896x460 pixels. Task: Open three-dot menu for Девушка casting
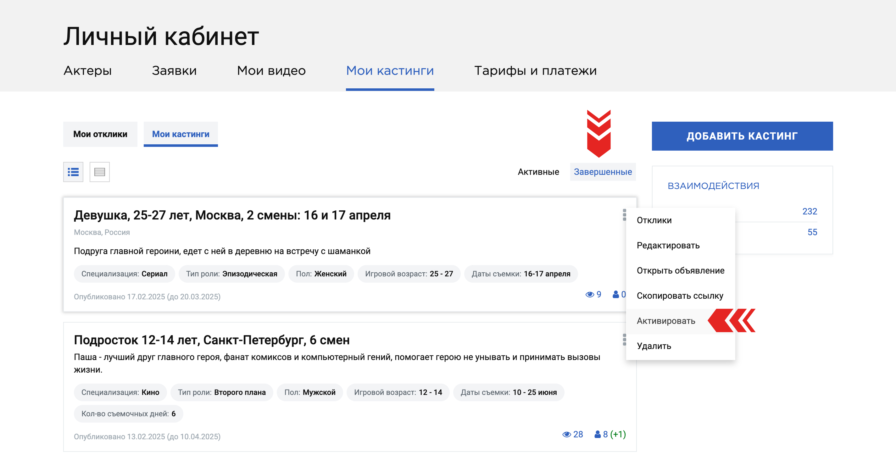tap(624, 215)
